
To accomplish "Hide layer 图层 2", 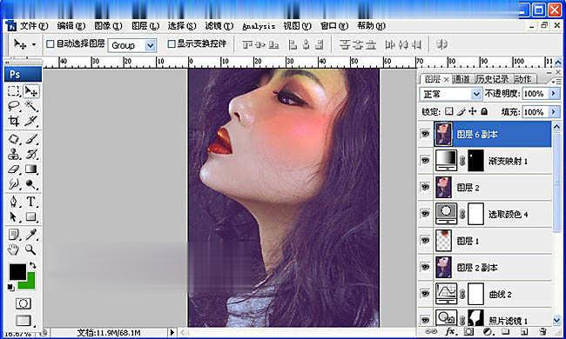I will [425, 187].
